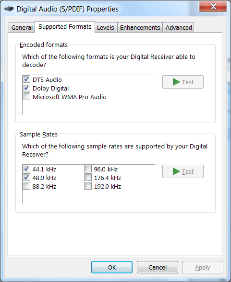Viewport: 231px width, 282px height.
Task: Click the Apply button
Action: coord(203,267)
